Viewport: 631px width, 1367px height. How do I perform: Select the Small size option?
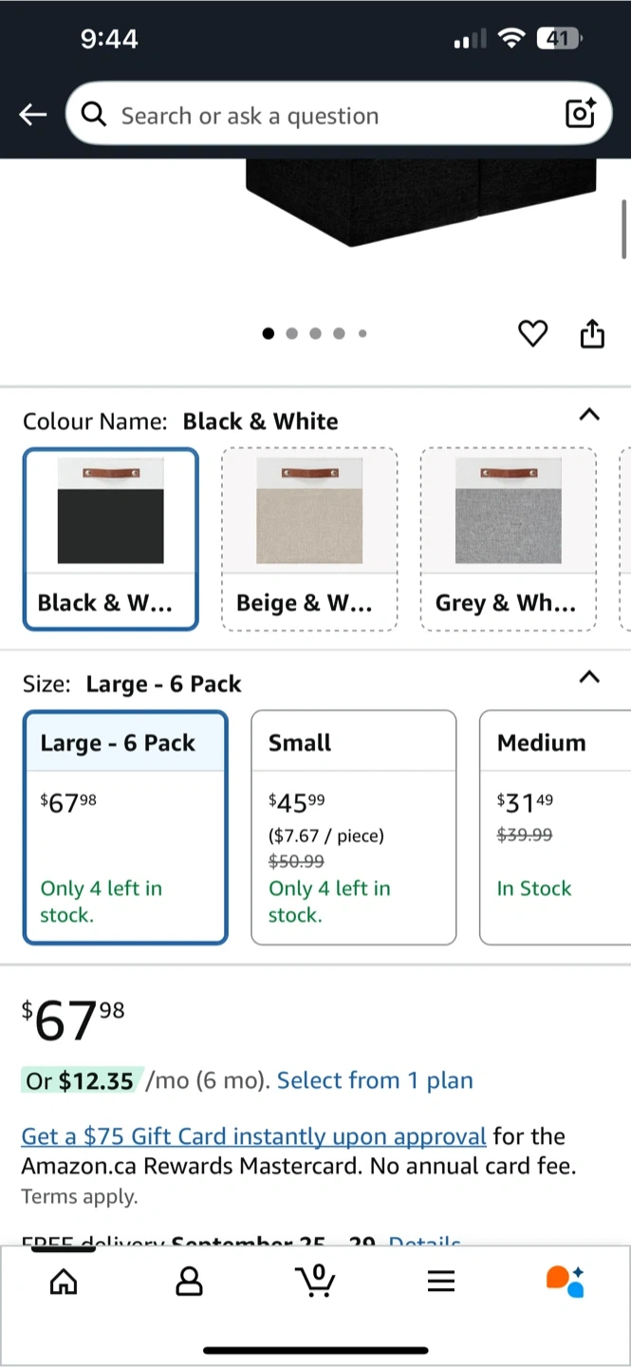pos(353,827)
